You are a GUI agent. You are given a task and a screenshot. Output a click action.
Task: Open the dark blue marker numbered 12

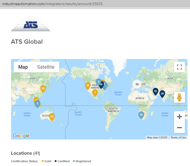(x=156, y=91)
